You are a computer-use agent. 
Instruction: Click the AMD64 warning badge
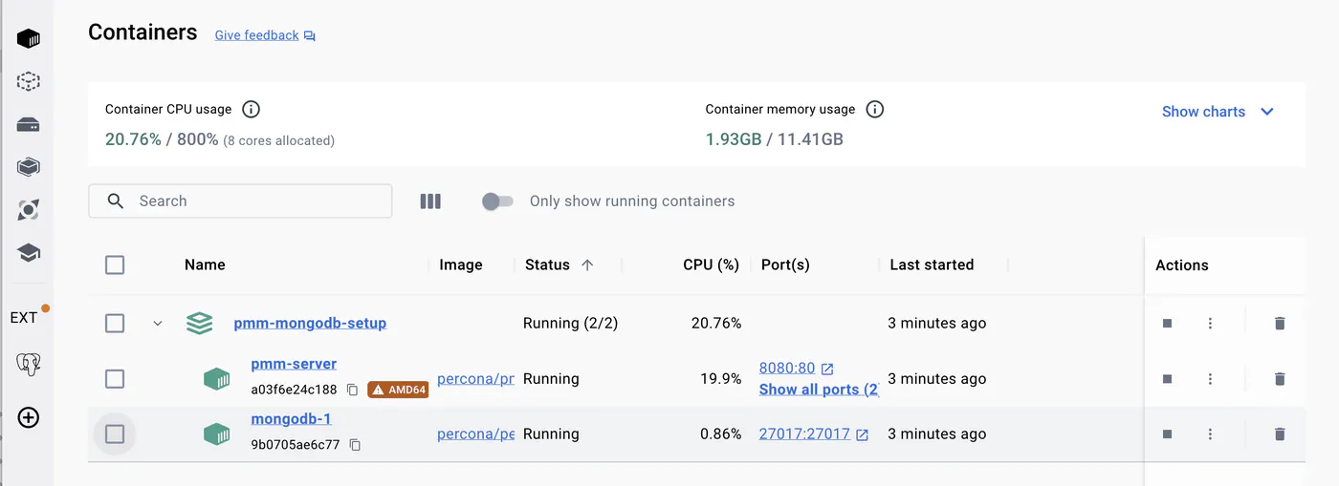pos(398,390)
